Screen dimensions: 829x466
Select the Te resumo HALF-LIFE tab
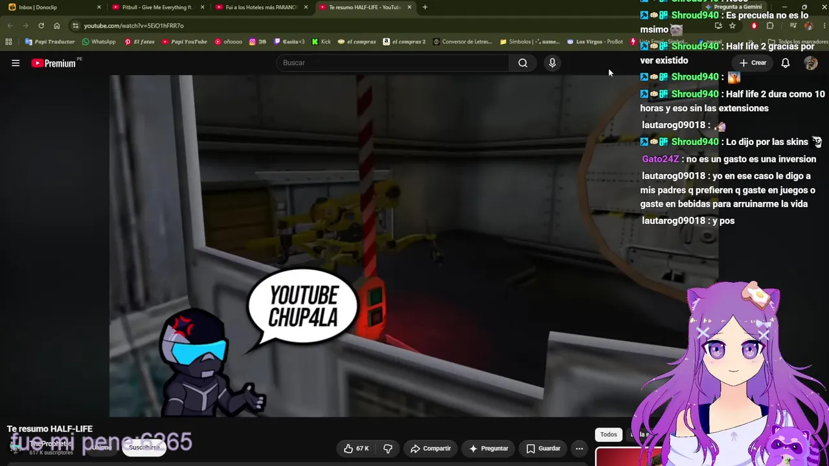click(x=365, y=7)
